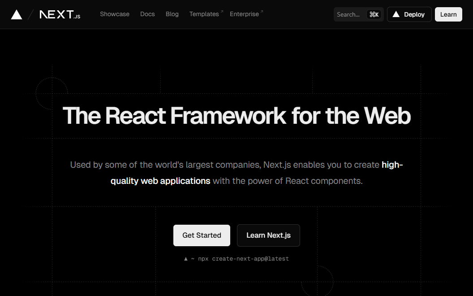
Task: Click the white Learn button in the header
Action: pos(448,14)
